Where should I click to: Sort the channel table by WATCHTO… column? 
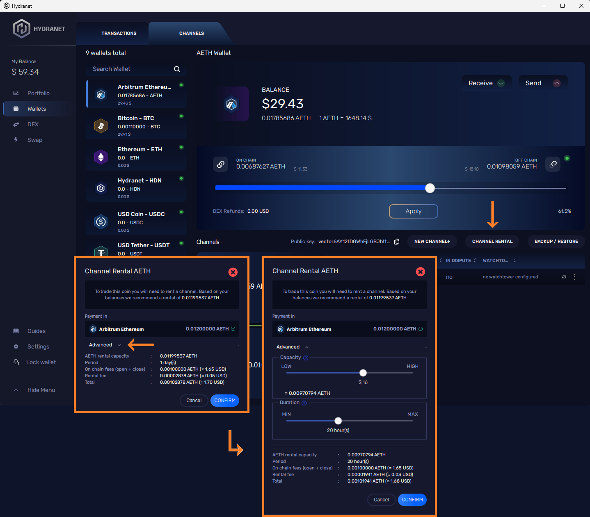coord(499,260)
